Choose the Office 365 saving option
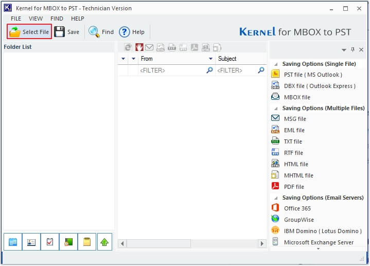Image resolution: width=370 pixels, height=266 pixels. point(297,208)
